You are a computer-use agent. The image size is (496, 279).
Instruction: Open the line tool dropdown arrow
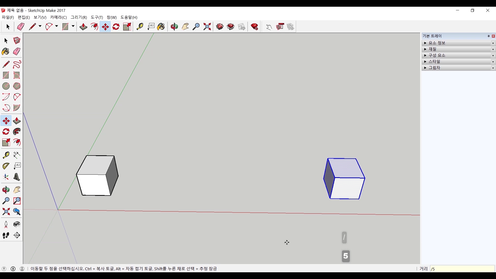pyautogui.click(x=40, y=26)
